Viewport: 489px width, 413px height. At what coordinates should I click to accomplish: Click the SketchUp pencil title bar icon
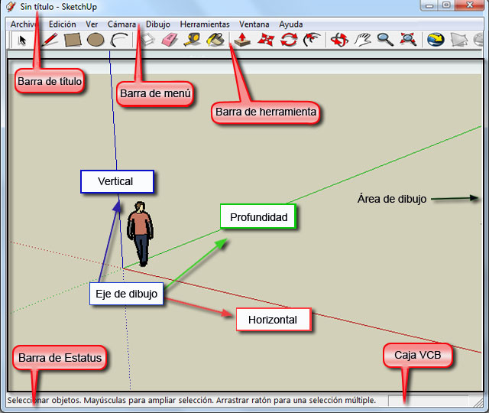click(11, 7)
